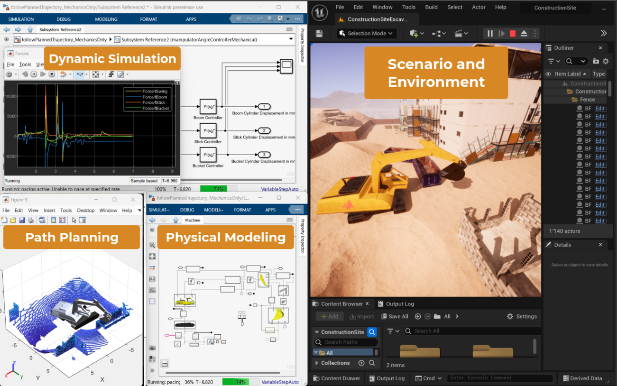Click the open file folder icon in Figure 9
The height and width of the screenshot is (386, 617).
coord(13,220)
